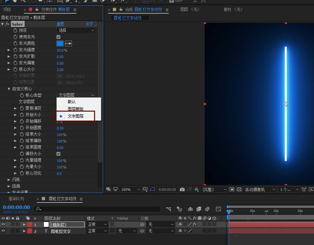Open the 预设 preset dropdown
The height and width of the screenshot is (245, 314).
tap(76, 30)
